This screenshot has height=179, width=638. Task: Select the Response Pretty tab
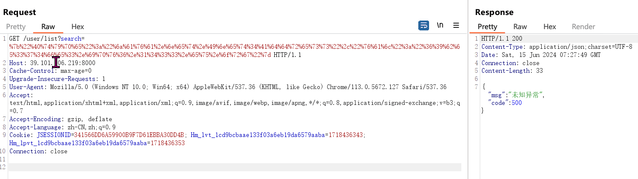pos(487,27)
